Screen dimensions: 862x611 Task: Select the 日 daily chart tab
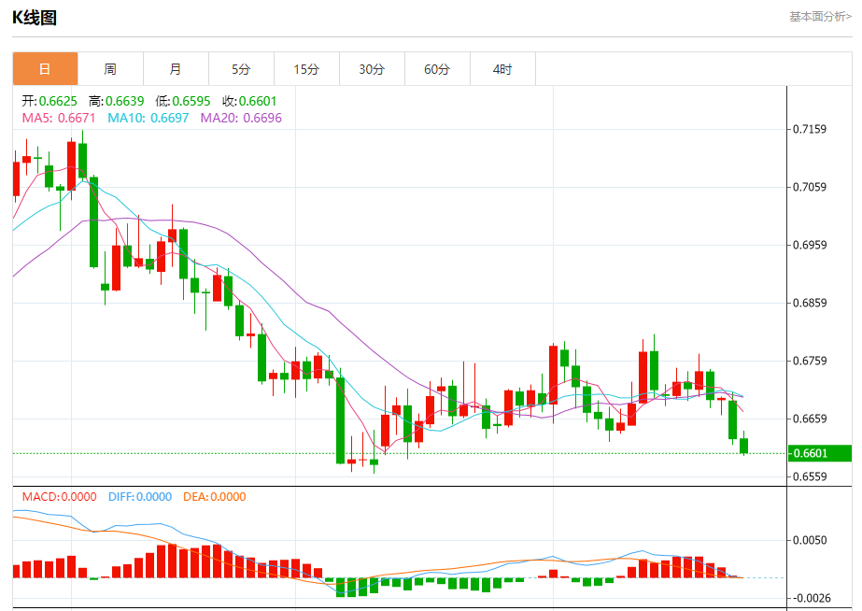pos(45,69)
